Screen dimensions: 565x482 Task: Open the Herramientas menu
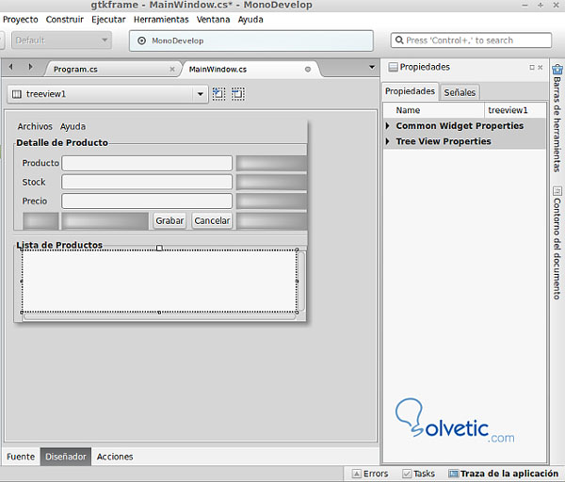click(x=161, y=20)
